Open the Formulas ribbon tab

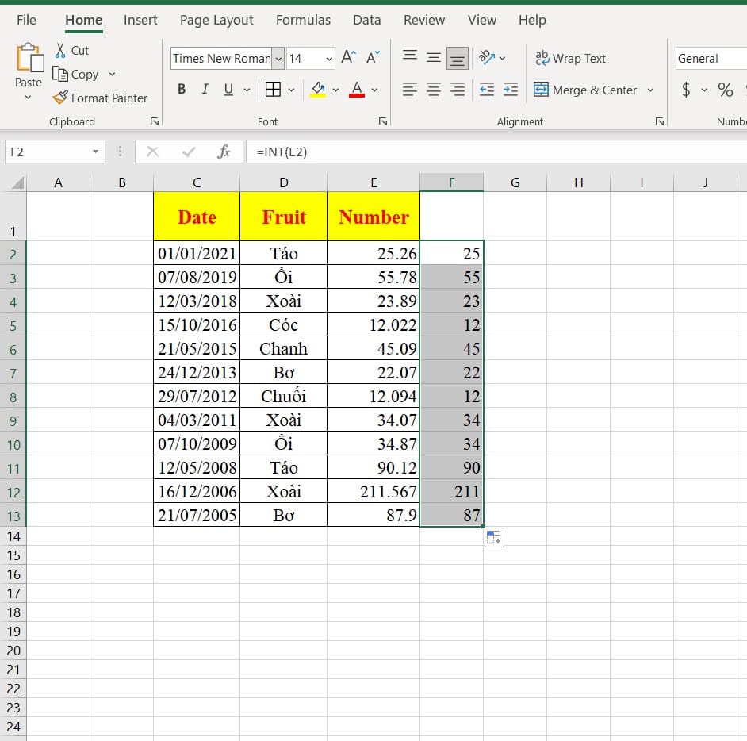click(x=303, y=20)
